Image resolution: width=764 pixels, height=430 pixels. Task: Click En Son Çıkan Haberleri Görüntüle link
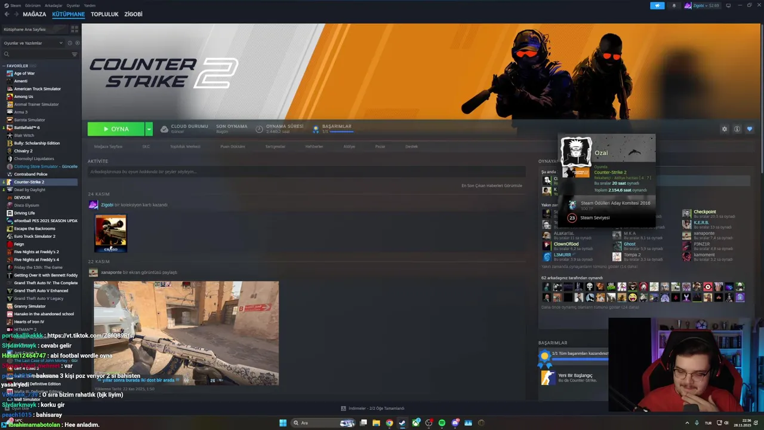click(x=492, y=186)
